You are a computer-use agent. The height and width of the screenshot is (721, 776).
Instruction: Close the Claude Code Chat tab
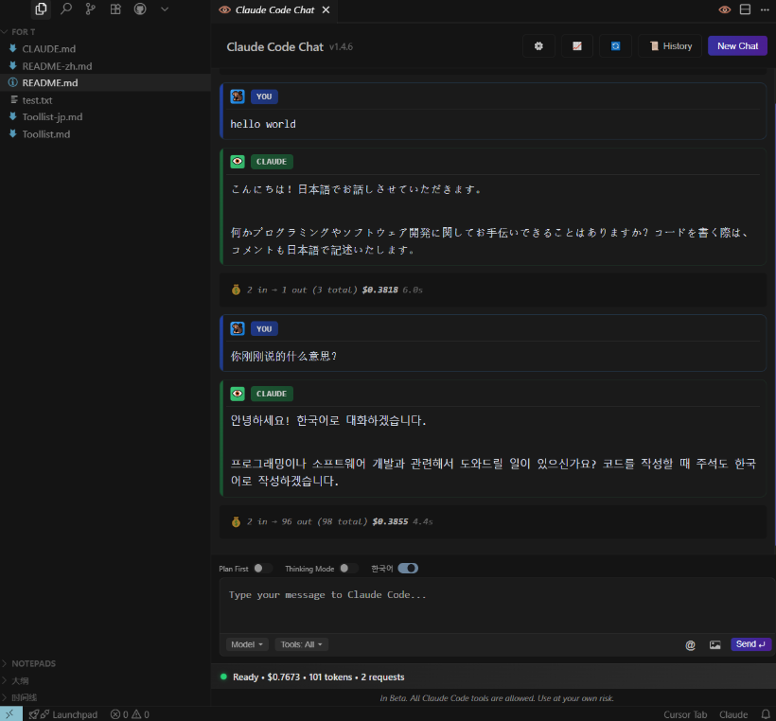coord(326,9)
